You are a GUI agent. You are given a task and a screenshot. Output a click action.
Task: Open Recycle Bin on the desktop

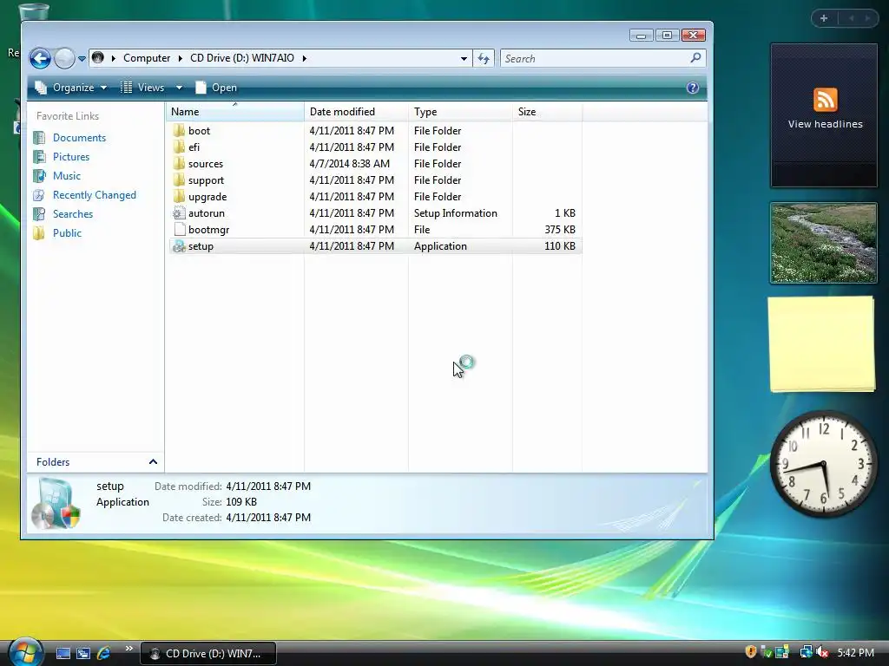[34, 11]
